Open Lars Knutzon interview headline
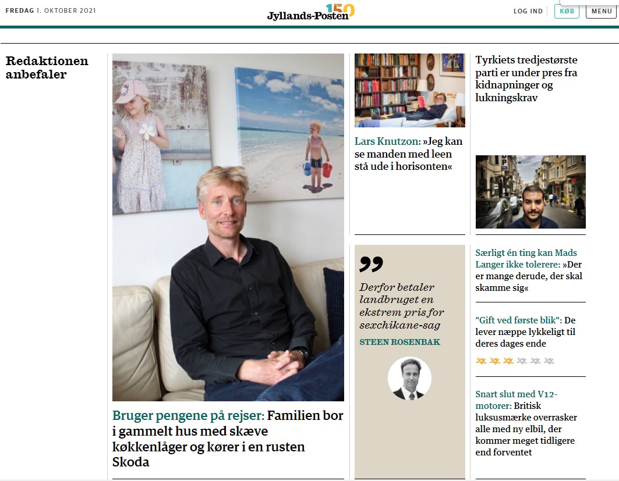Viewport: 619px width, 481px height. pyautogui.click(x=409, y=154)
